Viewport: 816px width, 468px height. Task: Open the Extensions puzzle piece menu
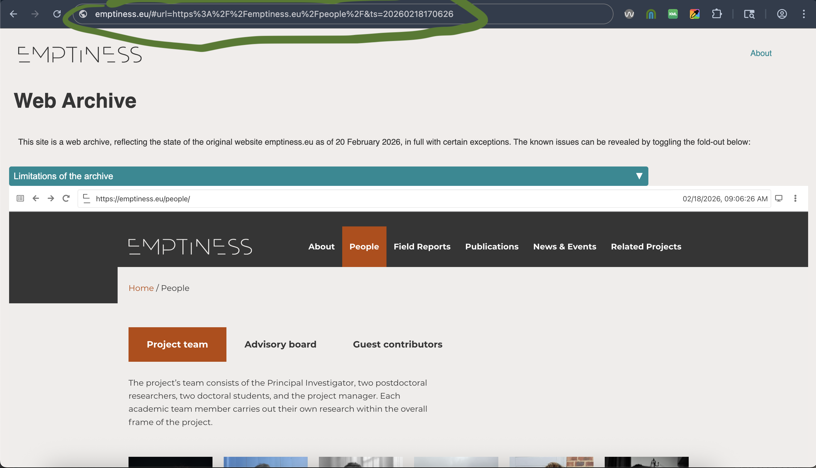(x=717, y=14)
